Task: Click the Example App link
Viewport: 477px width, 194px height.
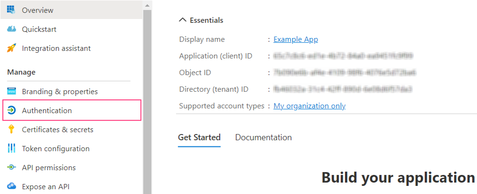Action: [296, 39]
